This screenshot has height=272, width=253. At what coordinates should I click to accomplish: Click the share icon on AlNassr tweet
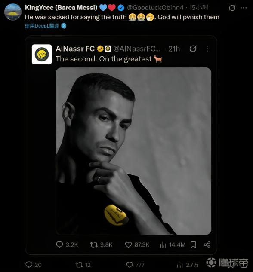tap(207, 245)
